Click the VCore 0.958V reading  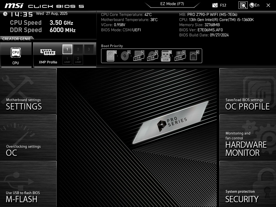(x=113, y=25)
